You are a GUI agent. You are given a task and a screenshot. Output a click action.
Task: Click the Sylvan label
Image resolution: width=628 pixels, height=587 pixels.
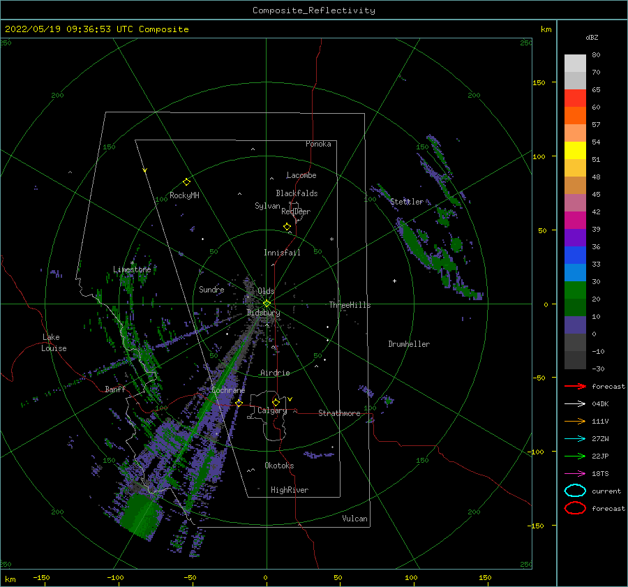point(267,206)
